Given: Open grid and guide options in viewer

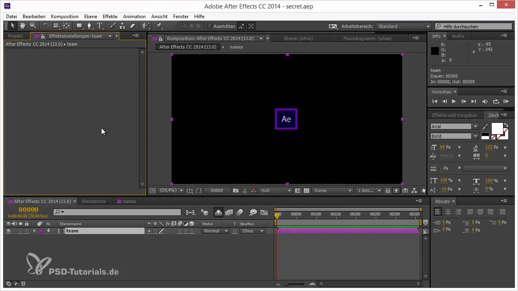Looking at the screenshot, I should 189,190.
